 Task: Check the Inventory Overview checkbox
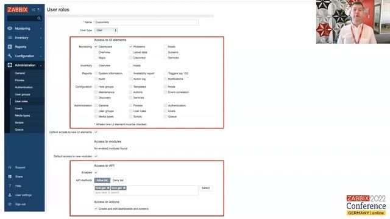(96, 66)
